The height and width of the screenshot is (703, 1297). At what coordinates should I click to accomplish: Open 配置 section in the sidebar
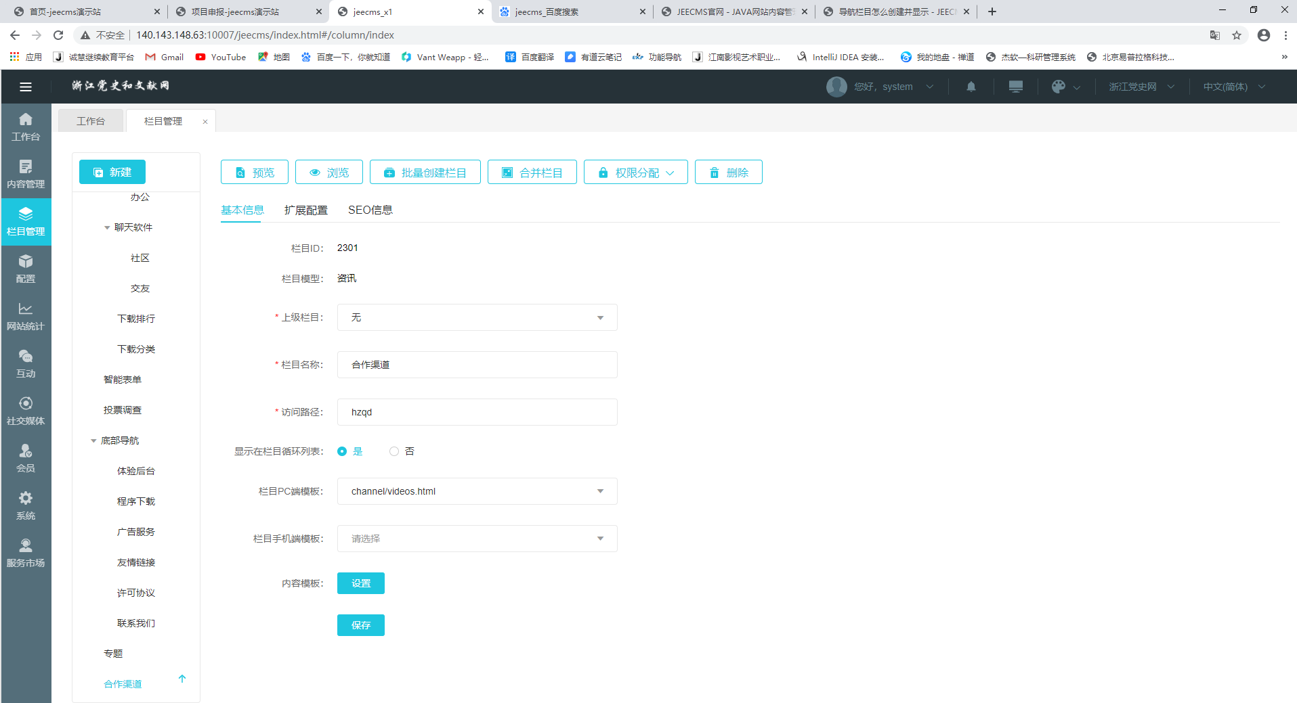tap(26, 269)
